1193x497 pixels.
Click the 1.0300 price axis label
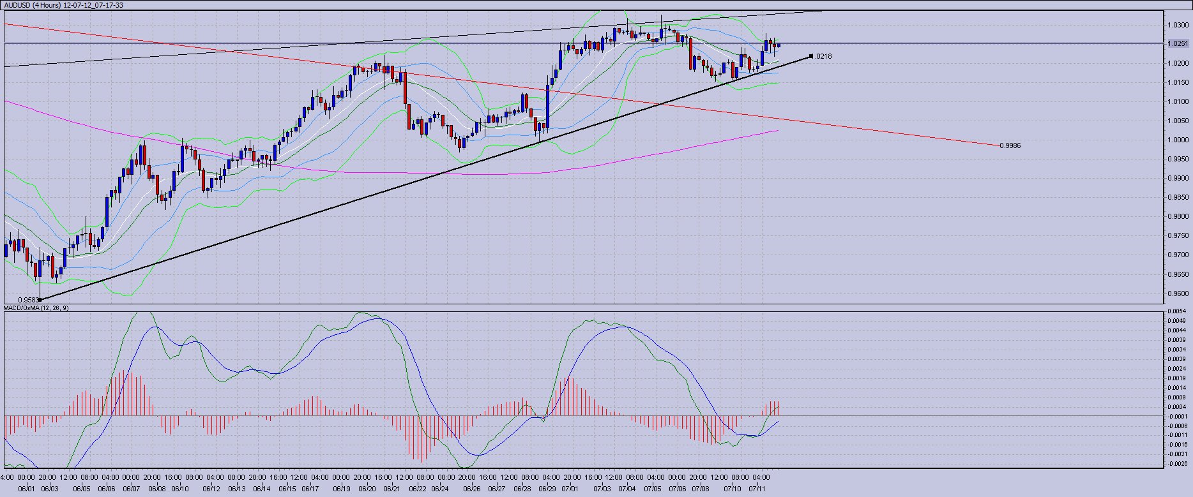1178,26
